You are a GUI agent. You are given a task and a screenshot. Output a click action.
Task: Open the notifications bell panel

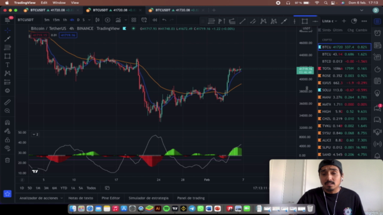click(378, 156)
